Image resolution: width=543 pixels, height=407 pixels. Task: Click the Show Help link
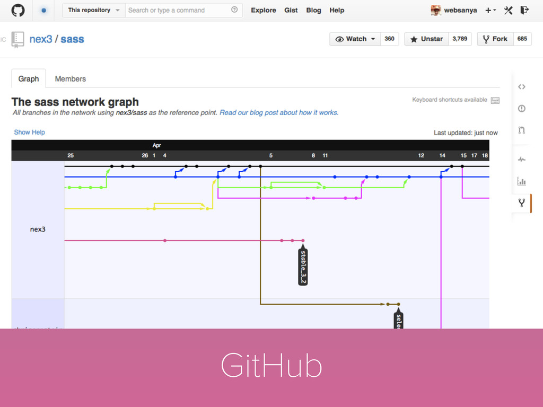30,132
